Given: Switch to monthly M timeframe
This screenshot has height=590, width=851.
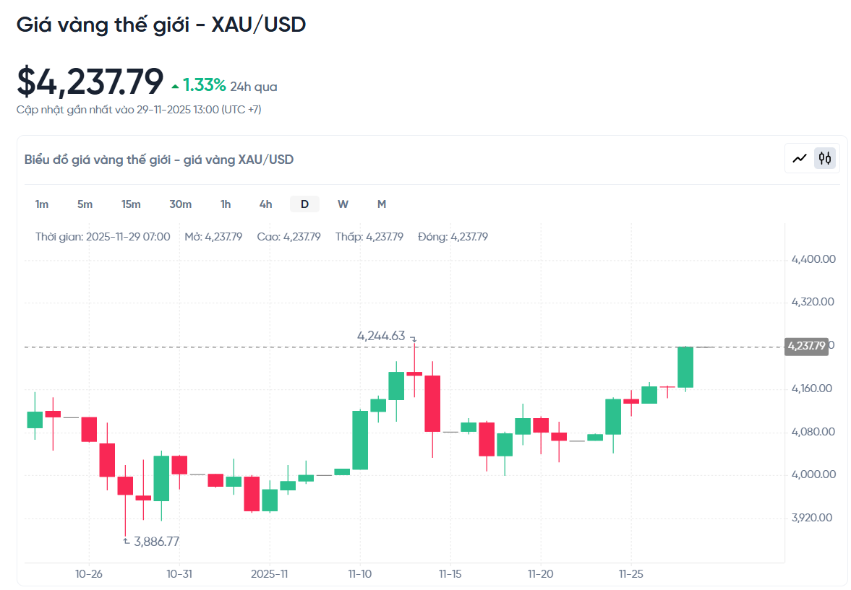Looking at the screenshot, I should coord(381,204).
